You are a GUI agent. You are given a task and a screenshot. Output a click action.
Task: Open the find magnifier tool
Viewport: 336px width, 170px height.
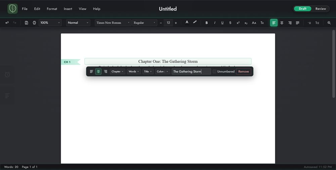pyautogui.click(x=329, y=23)
